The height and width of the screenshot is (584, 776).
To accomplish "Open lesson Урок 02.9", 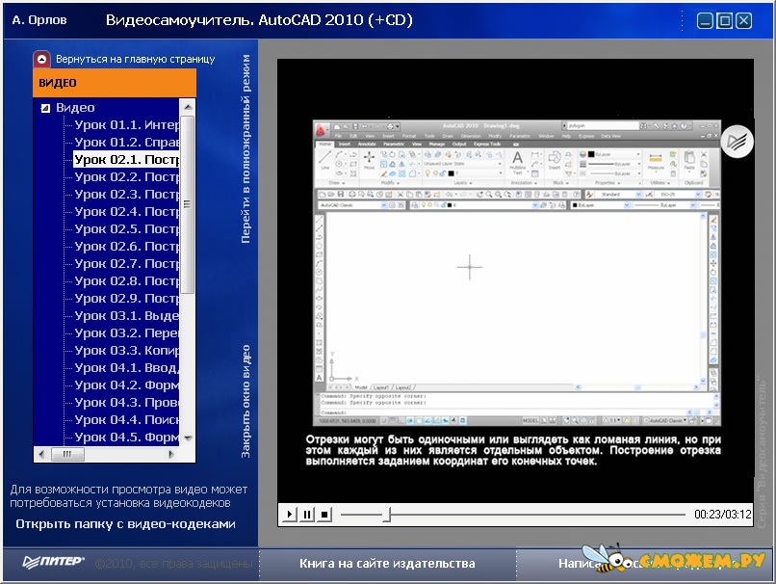I will point(127,298).
